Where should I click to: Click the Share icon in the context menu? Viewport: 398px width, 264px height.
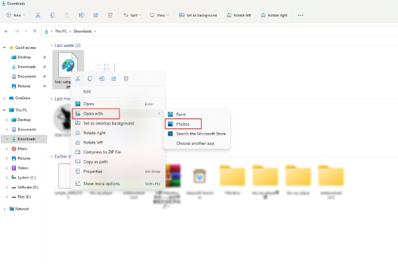pyautogui.click(x=113, y=79)
